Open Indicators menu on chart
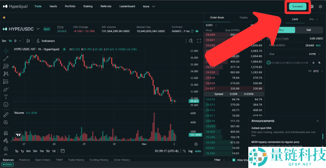 [46, 41]
